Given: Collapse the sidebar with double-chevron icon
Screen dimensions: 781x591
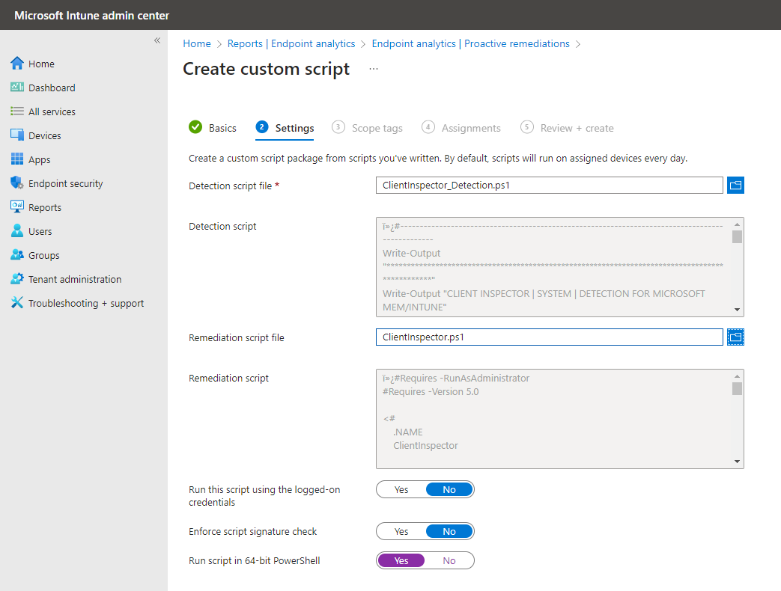Looking at the screenshot, I should click(157, 40).
